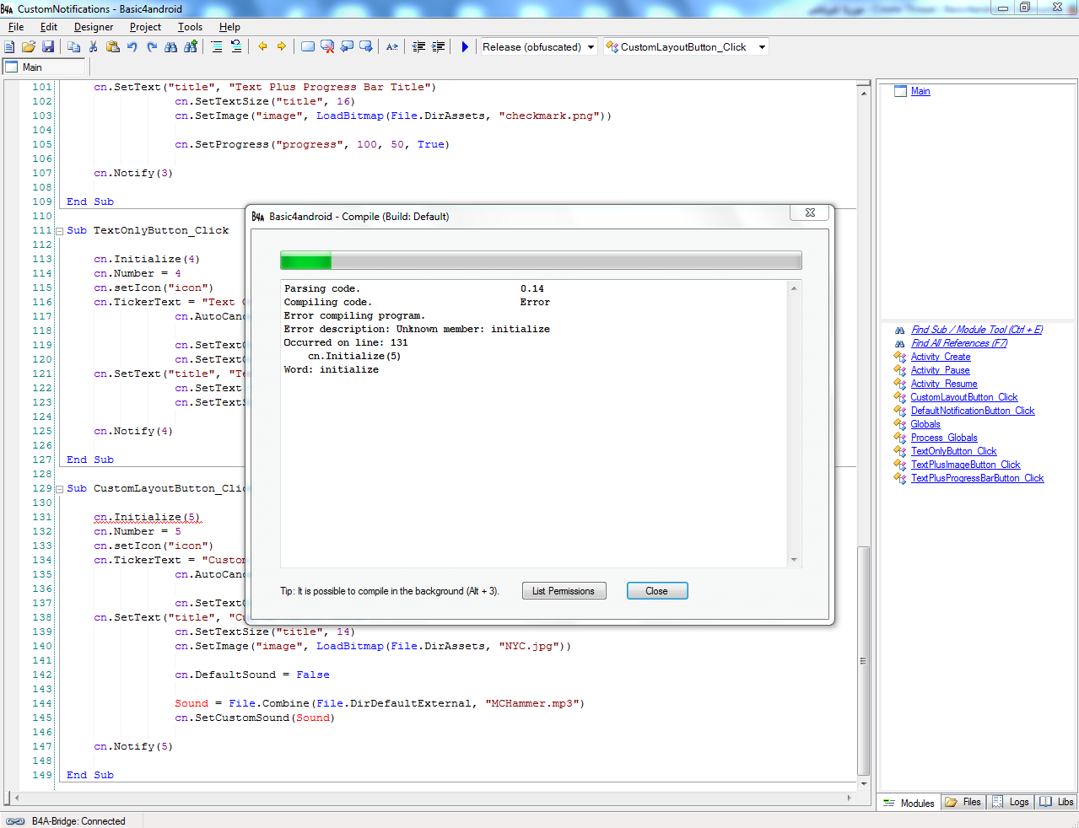Viewport: 1079px width, 828px height.
Task: Jump to the TextPlusProgressBarButton_Click sub
Action: tap(977, 478)
